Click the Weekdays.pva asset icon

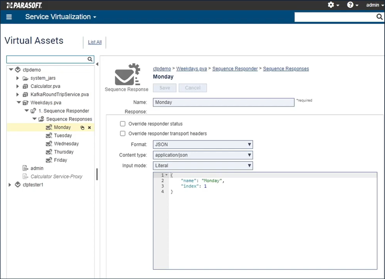25,103
